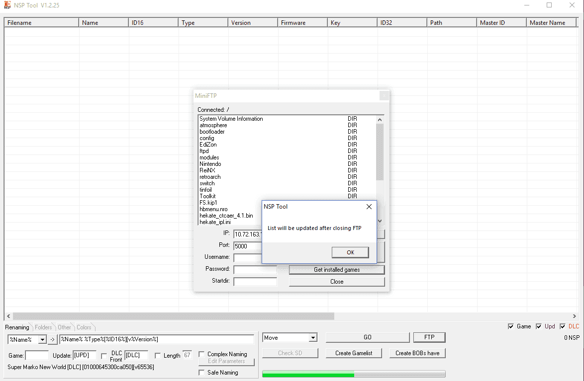Select the retroarch directory in FTP list

point(287,177)
